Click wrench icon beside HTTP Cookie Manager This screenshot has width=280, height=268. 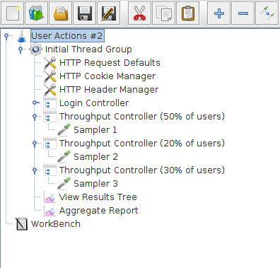point(49,76)
